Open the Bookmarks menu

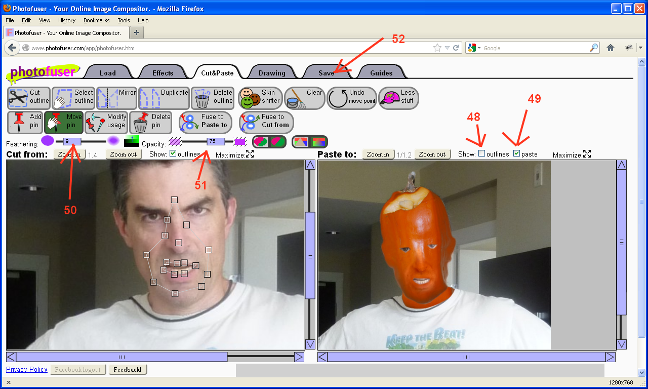click(96, 20)
